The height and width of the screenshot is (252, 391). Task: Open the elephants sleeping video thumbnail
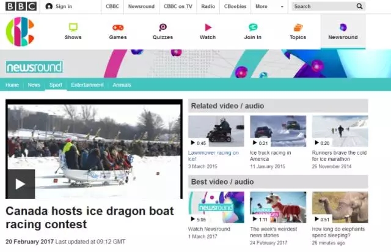[x=340, y=207]
